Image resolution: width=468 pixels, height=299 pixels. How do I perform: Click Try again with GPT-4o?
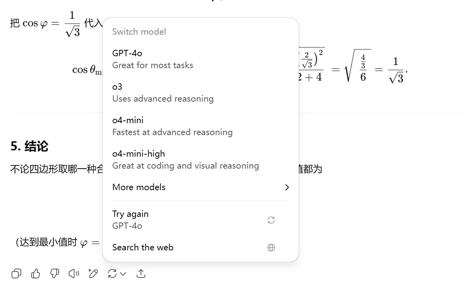(200, 220)
